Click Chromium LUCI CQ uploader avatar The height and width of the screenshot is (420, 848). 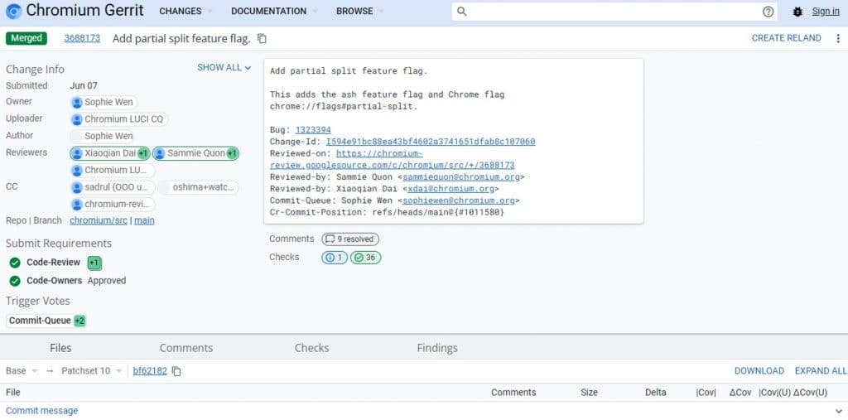coord(77,119)
